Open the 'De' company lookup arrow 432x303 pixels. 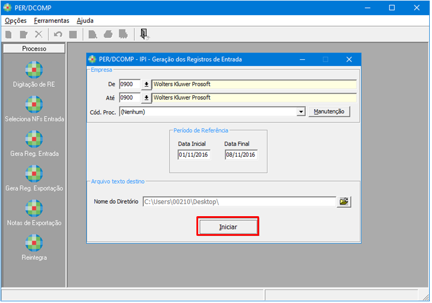pos(146,85)
